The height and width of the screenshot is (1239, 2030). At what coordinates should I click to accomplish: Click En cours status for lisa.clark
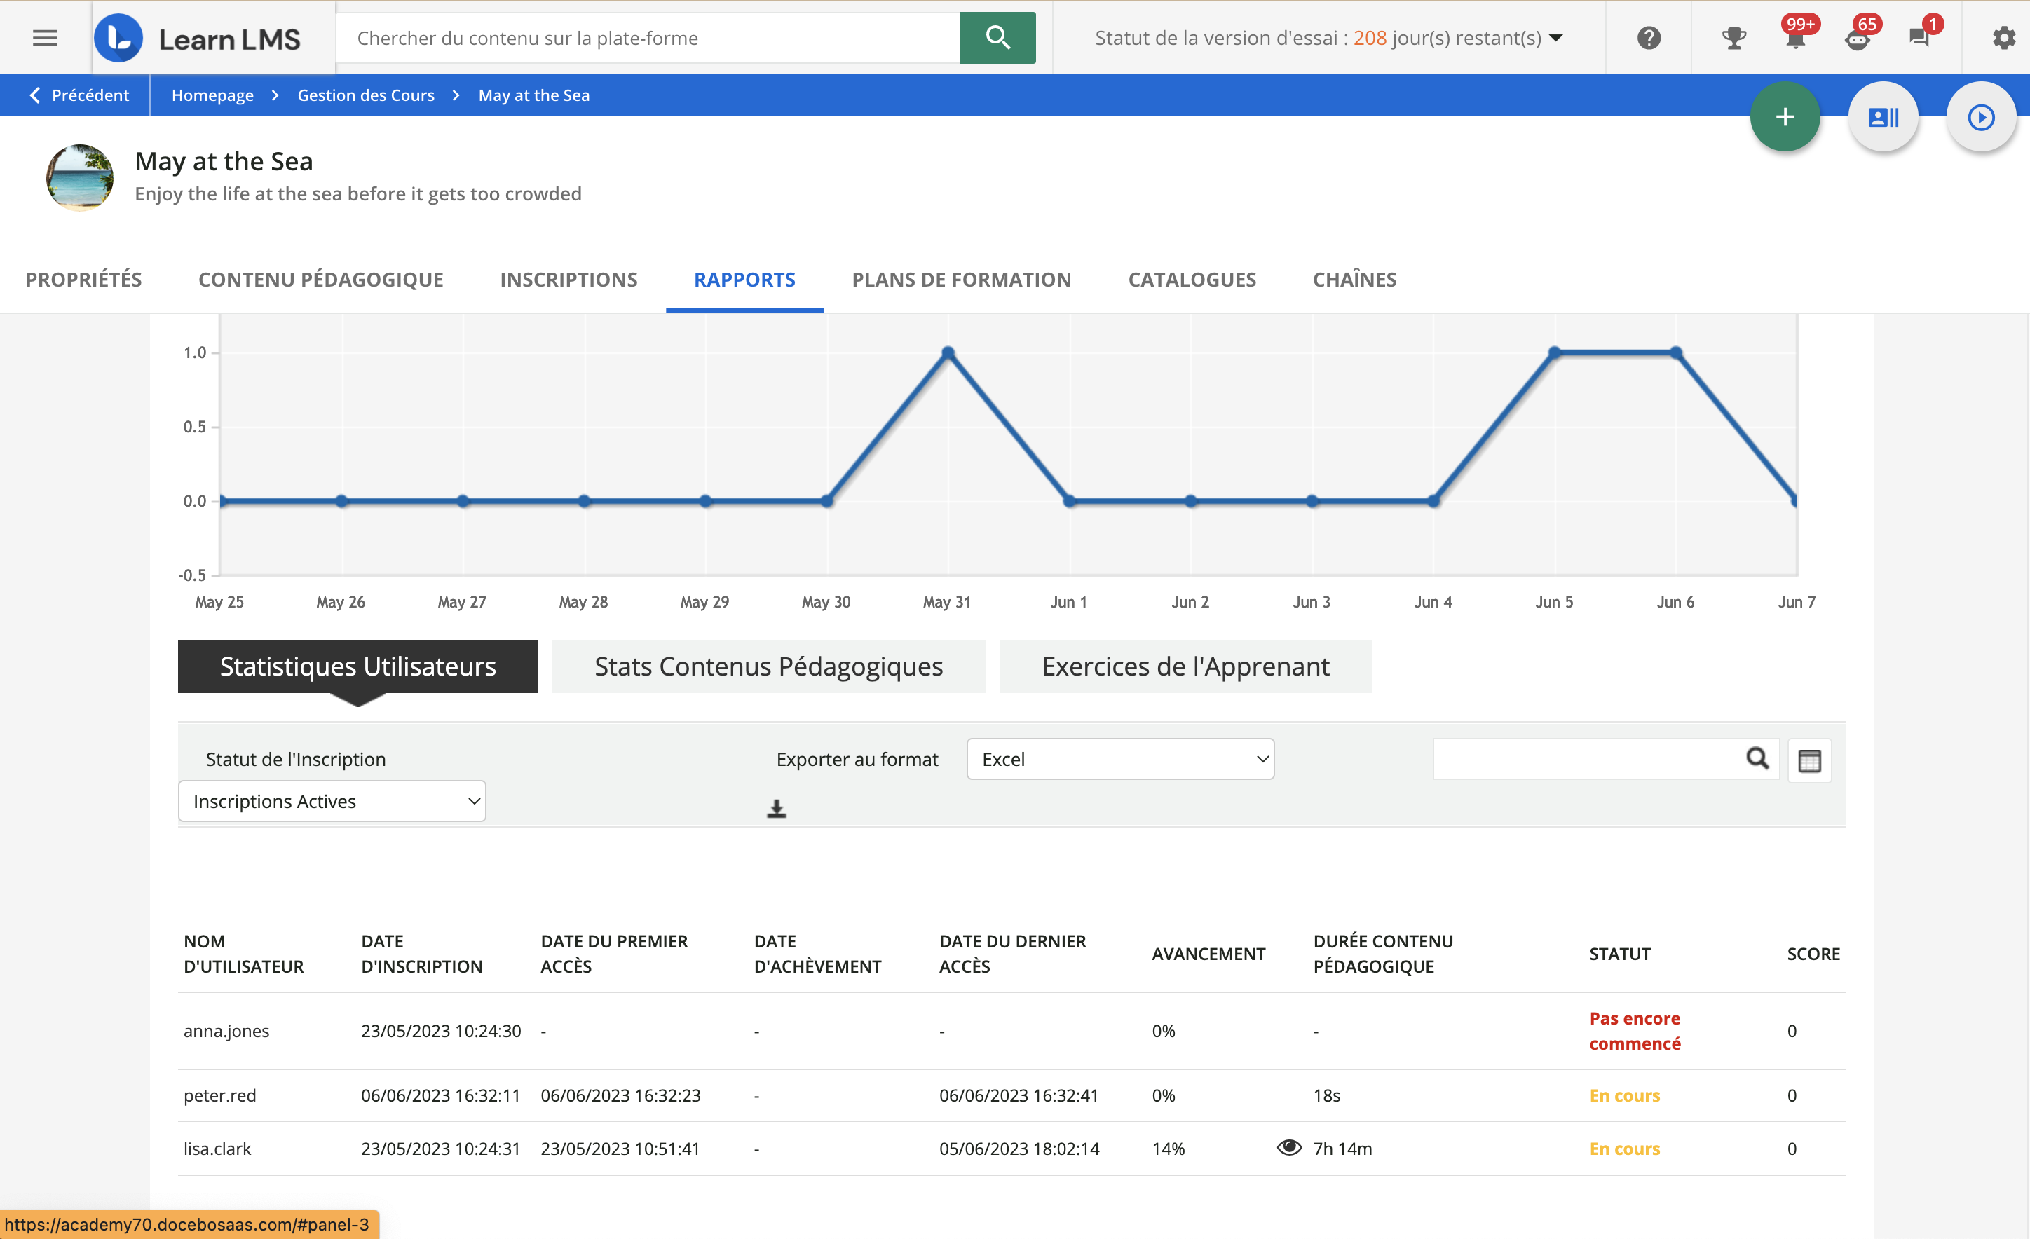click(x=1625, y=1148)
